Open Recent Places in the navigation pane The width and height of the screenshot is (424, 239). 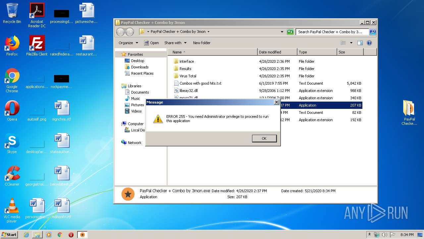click(139, 73)
